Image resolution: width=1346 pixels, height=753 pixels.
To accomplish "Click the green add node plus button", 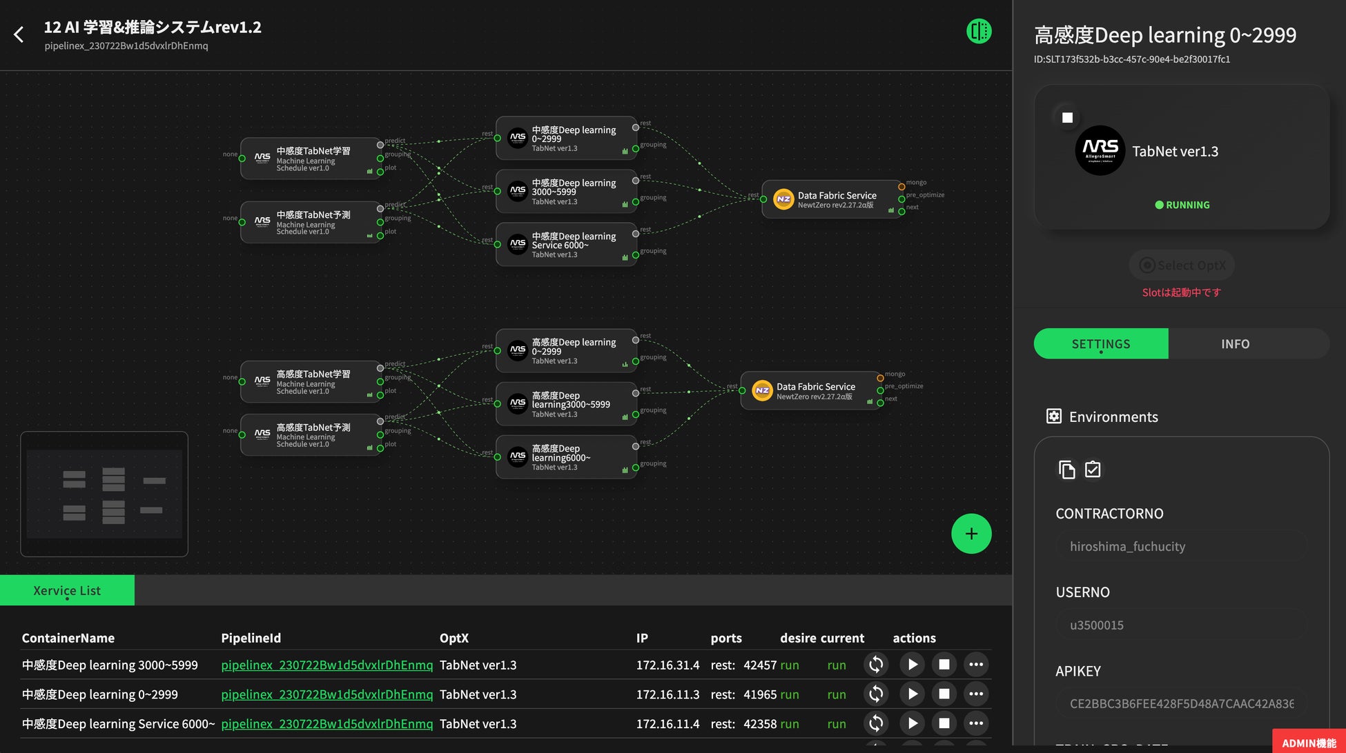I will point(971,534).
